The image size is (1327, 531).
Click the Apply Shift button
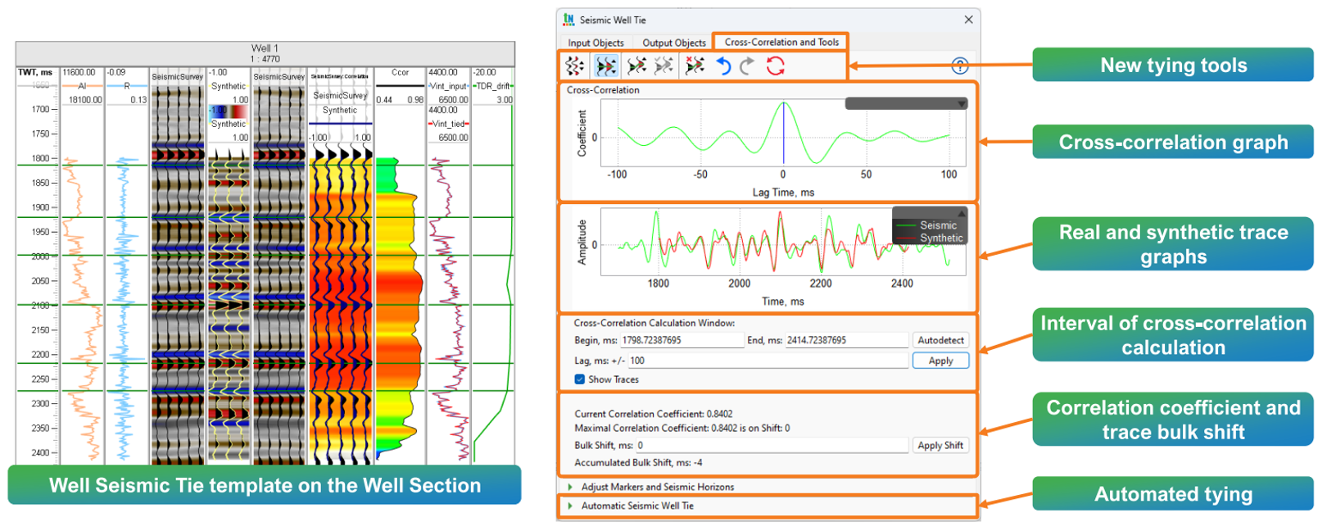tap(940, 446)
